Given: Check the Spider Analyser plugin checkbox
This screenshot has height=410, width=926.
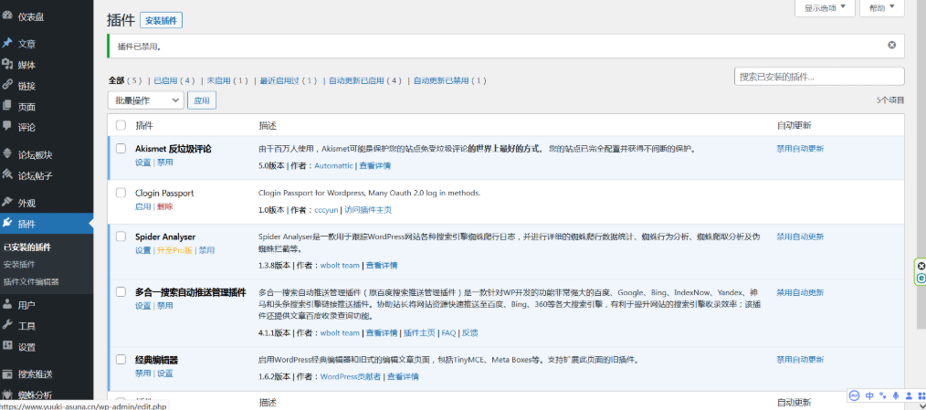Looking at the screenshot, I should (x=121, y=237).
